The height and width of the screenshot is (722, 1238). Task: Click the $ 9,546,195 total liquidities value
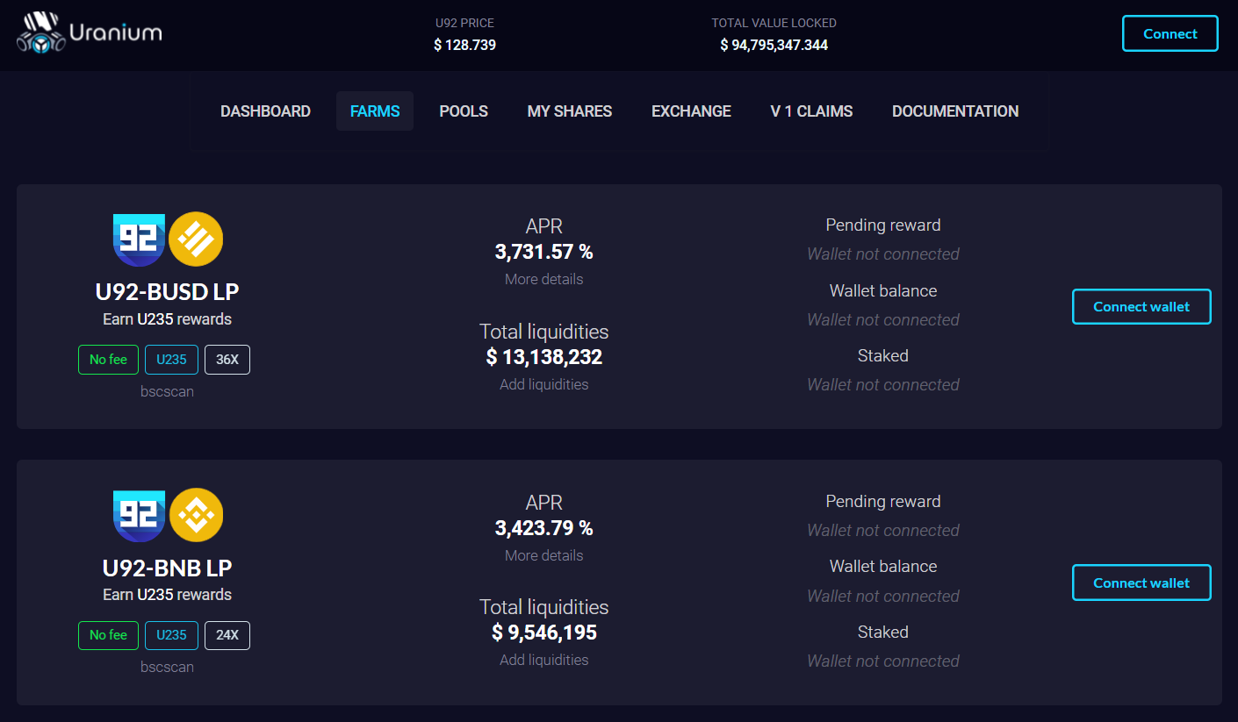pyautogui.click(x=544, y=633)
